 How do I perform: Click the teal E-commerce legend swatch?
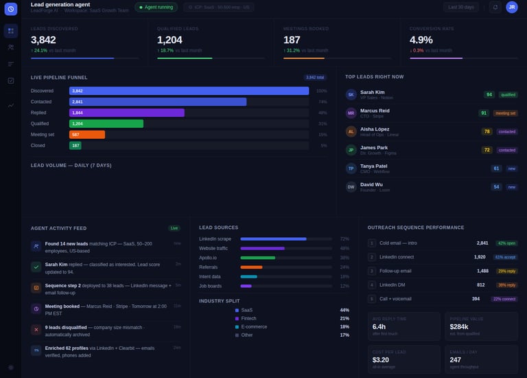pyautogui.click(x=237, y=327)
